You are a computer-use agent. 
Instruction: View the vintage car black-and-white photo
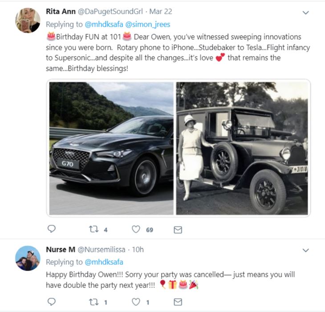pyautogui.click(x=242, y=148)
